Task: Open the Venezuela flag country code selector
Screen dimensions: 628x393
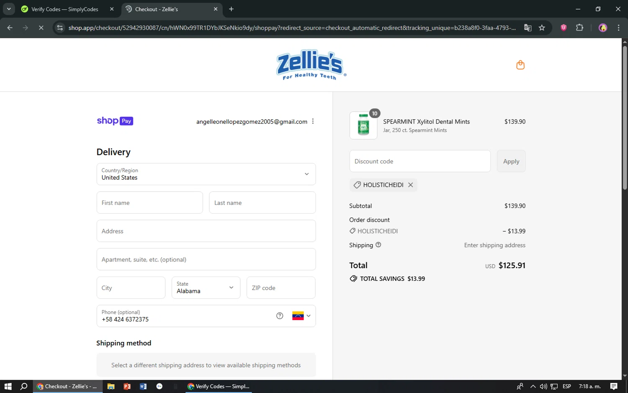Action: (301, 316)
